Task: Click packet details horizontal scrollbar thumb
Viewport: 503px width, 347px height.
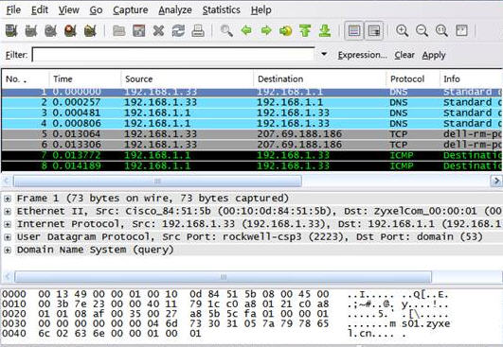Action: click(x=223, y=277)
